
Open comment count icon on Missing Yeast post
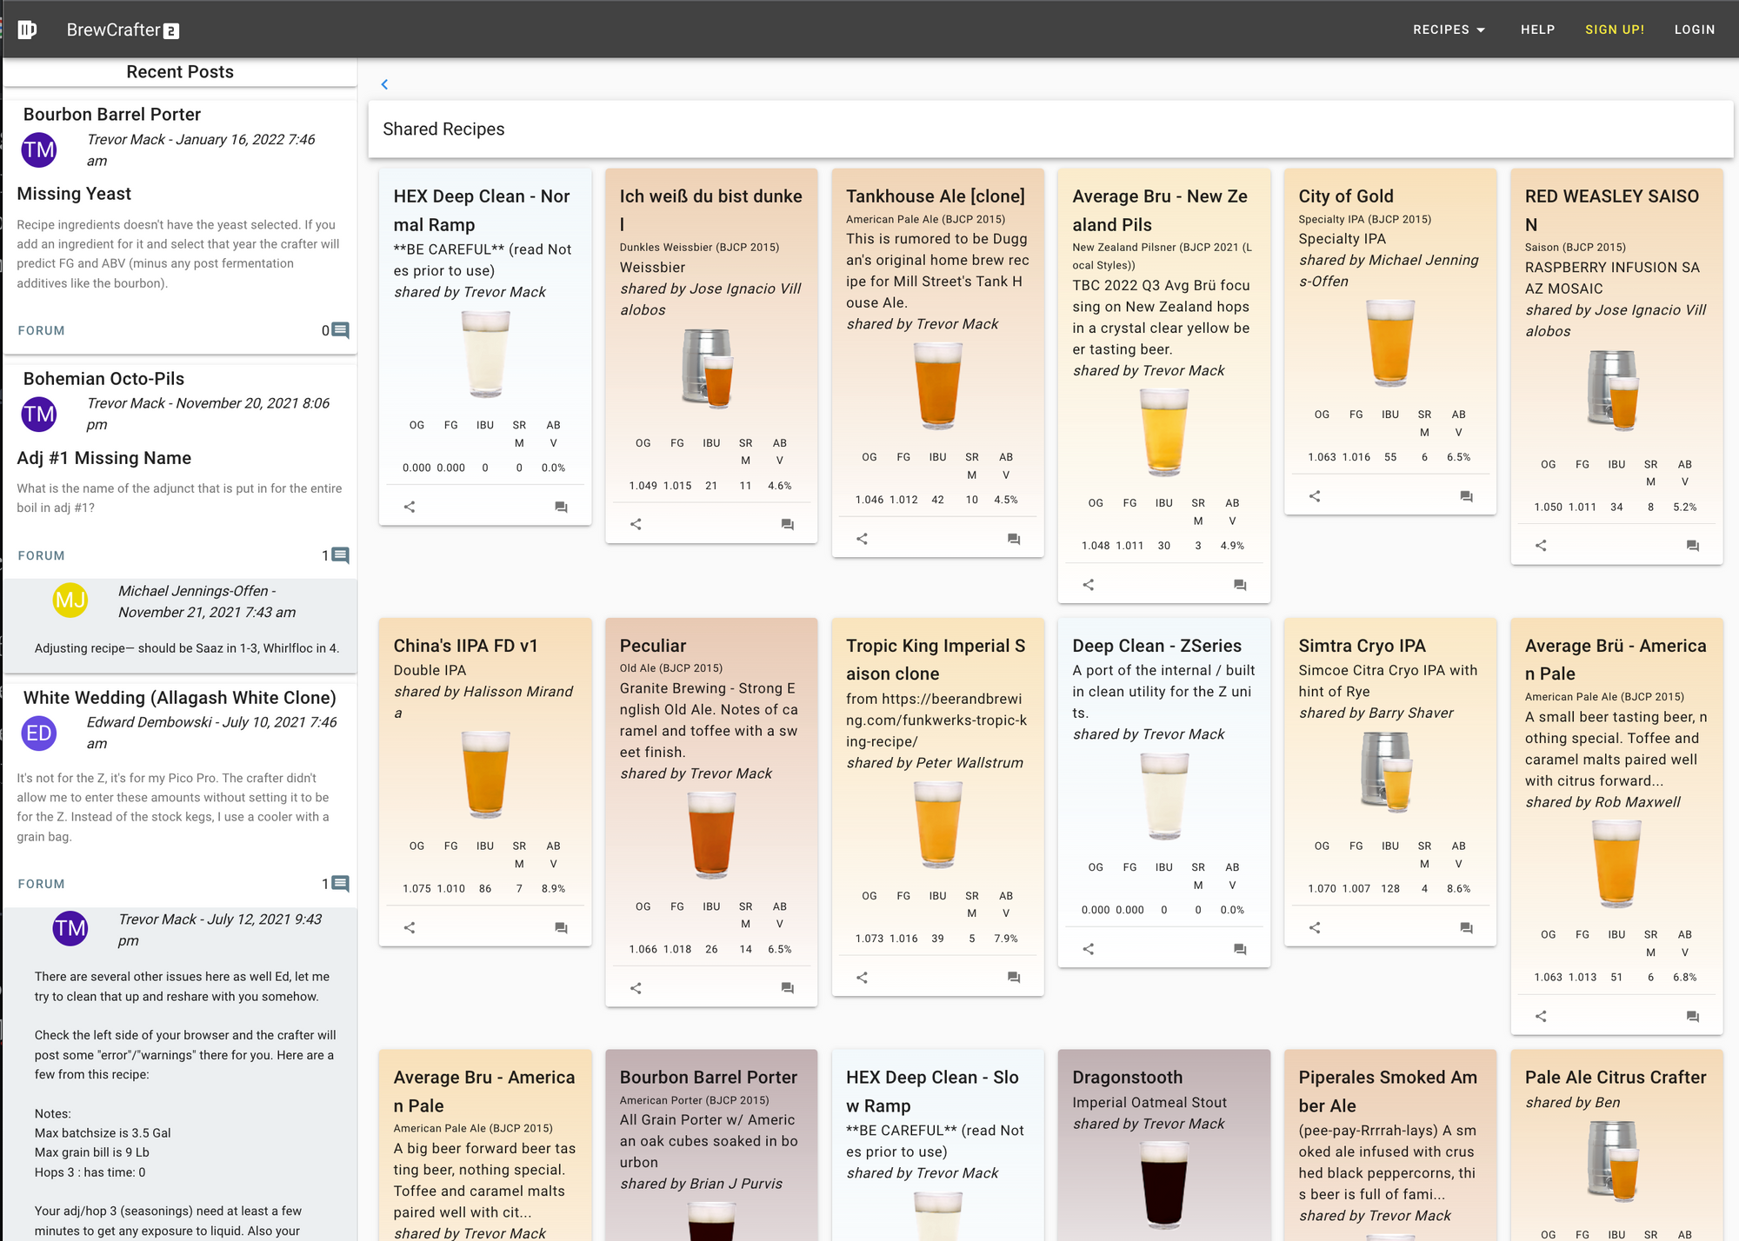click(x=341, y=330)
